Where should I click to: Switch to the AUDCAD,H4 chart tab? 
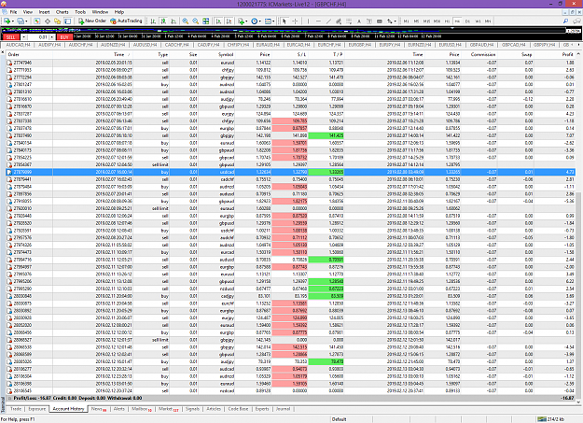tap(18, 45)
